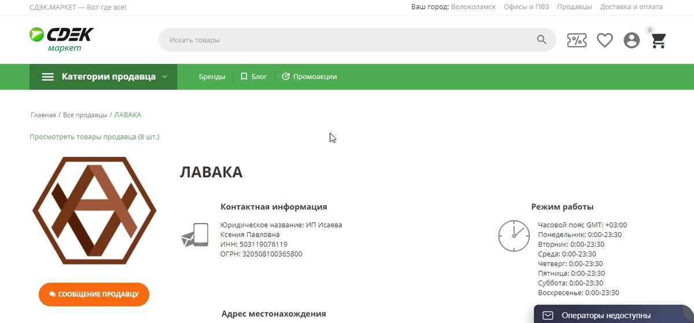The width and height of the screenshot is (694, 323).
Task: Click the ИНН: 503119076119 text
Action: [254, 244]
